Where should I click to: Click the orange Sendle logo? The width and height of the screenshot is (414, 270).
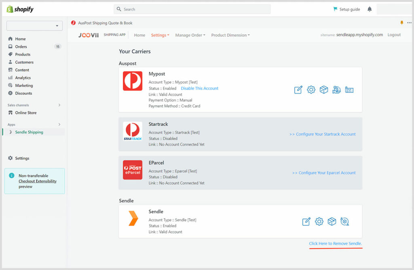point(133,218)
